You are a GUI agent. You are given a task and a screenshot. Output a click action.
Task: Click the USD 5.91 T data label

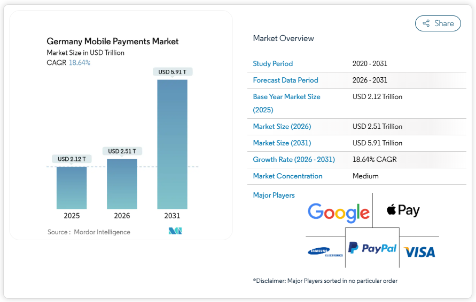coord(172,72)
